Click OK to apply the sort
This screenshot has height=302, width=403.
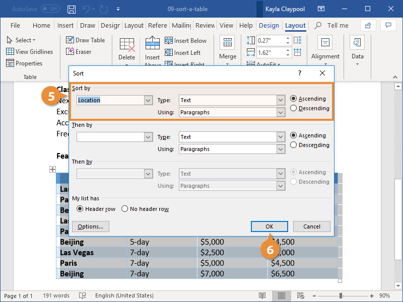coord(269,226)
